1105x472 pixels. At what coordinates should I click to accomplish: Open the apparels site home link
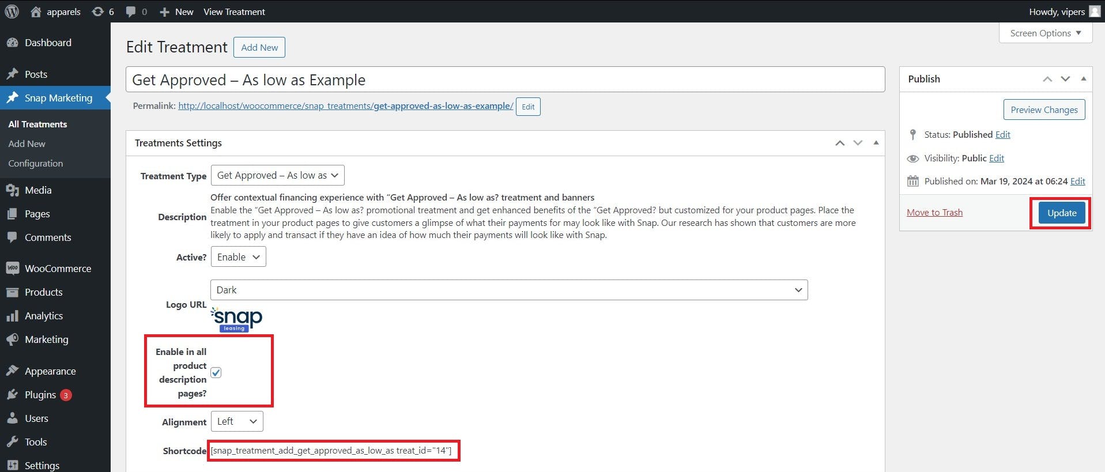coord(55,12)
